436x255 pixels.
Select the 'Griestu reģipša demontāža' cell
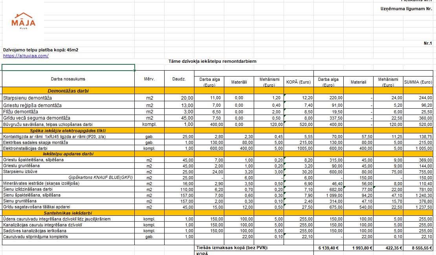pyautogui.click(x=68, y=105)
